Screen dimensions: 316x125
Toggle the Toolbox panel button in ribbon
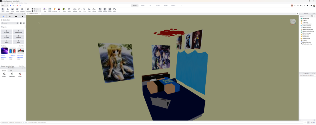pyautogui.click(x=110, y=10)
